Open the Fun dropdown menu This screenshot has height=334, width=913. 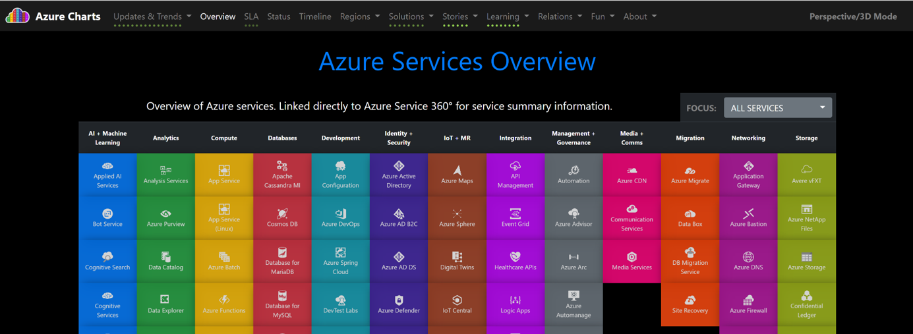tap(603, 16)
